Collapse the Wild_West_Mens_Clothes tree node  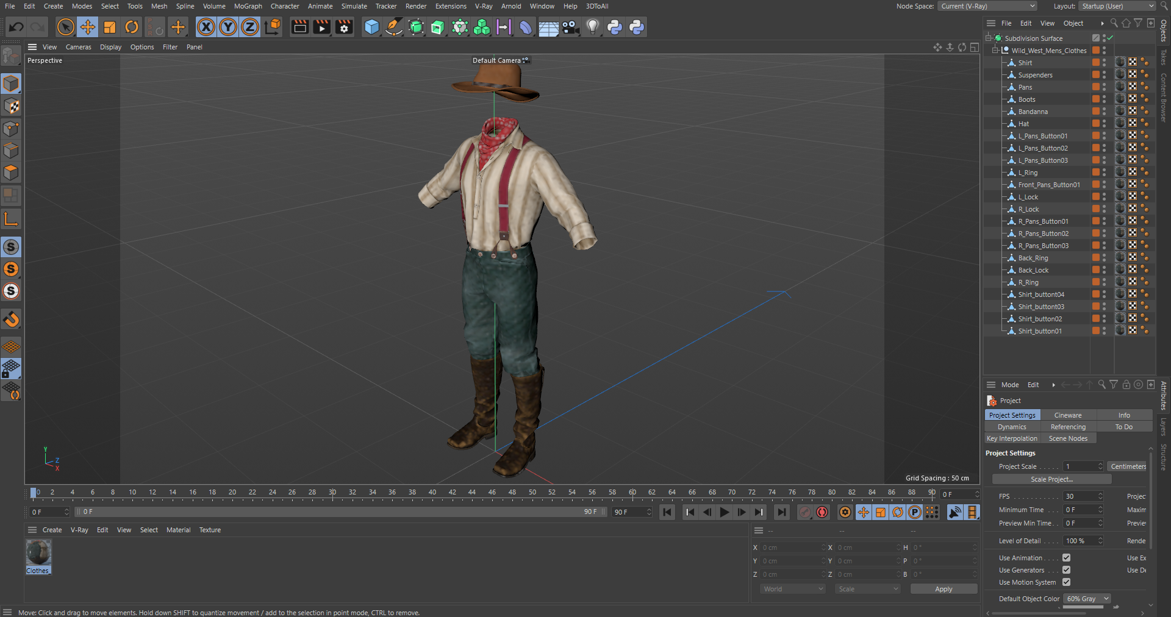(995, 50)
